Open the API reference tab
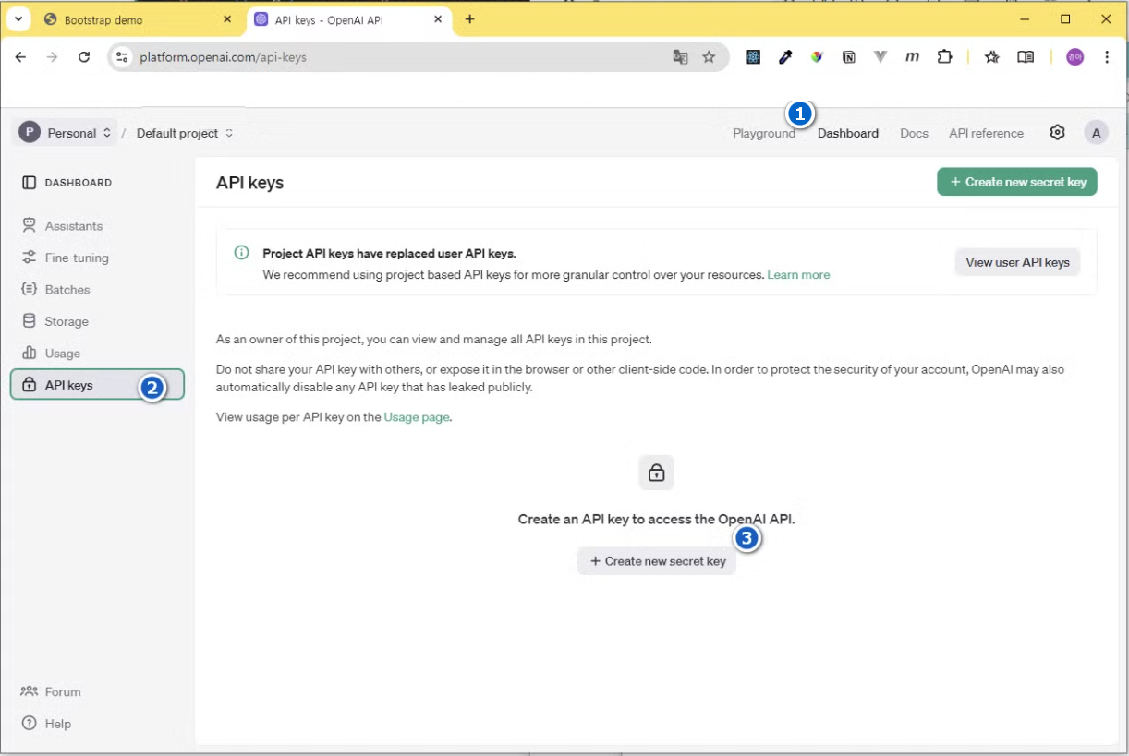Image resolution: width=1129 pixels, height=756 pixels. 986,133
